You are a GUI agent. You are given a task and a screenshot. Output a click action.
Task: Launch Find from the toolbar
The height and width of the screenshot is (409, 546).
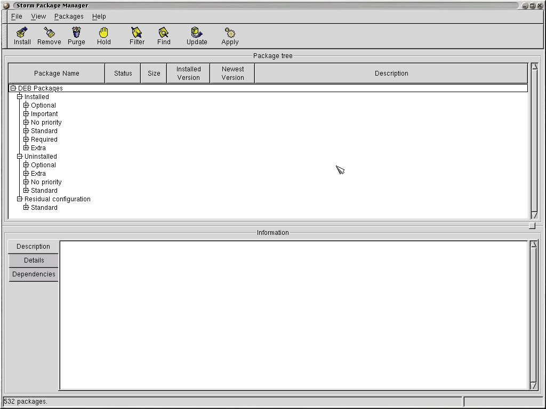[x=164, y=33]
